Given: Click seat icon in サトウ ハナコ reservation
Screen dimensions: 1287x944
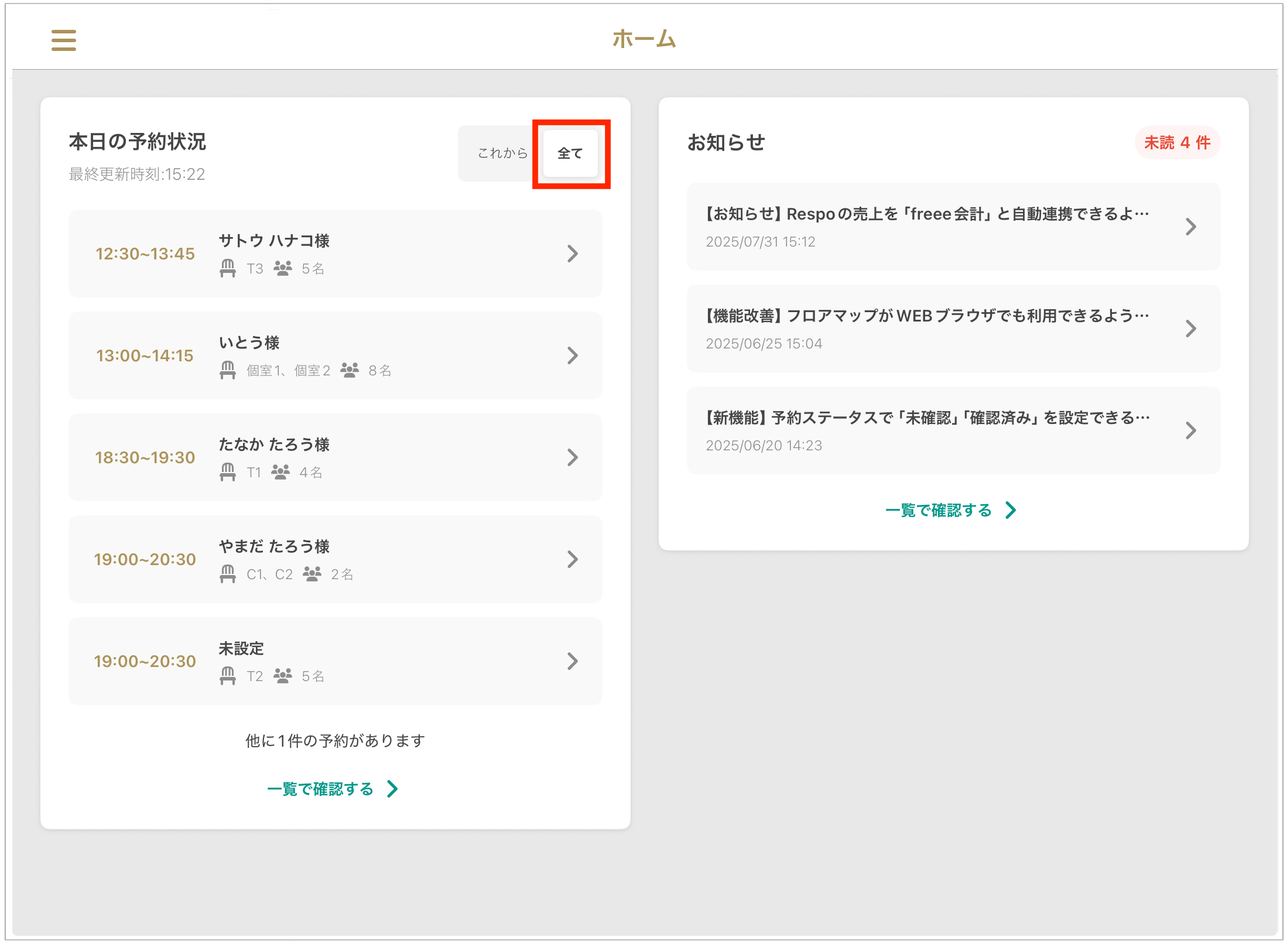Looking at the screenshot, I should click(228, 268).
